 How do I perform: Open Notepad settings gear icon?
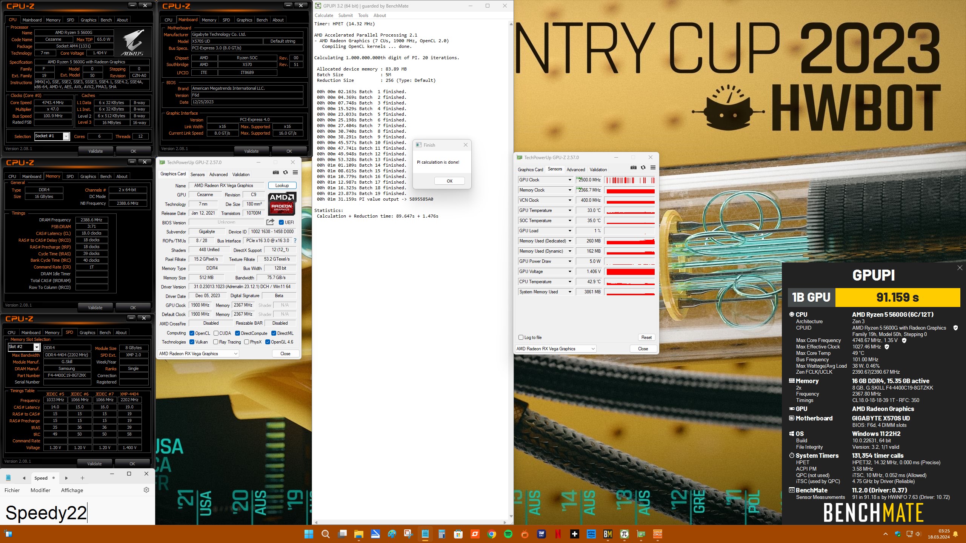(x=146, y=490)
